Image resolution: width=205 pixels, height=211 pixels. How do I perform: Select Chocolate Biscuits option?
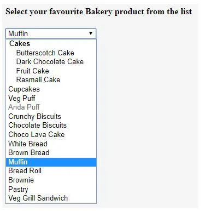51,126
